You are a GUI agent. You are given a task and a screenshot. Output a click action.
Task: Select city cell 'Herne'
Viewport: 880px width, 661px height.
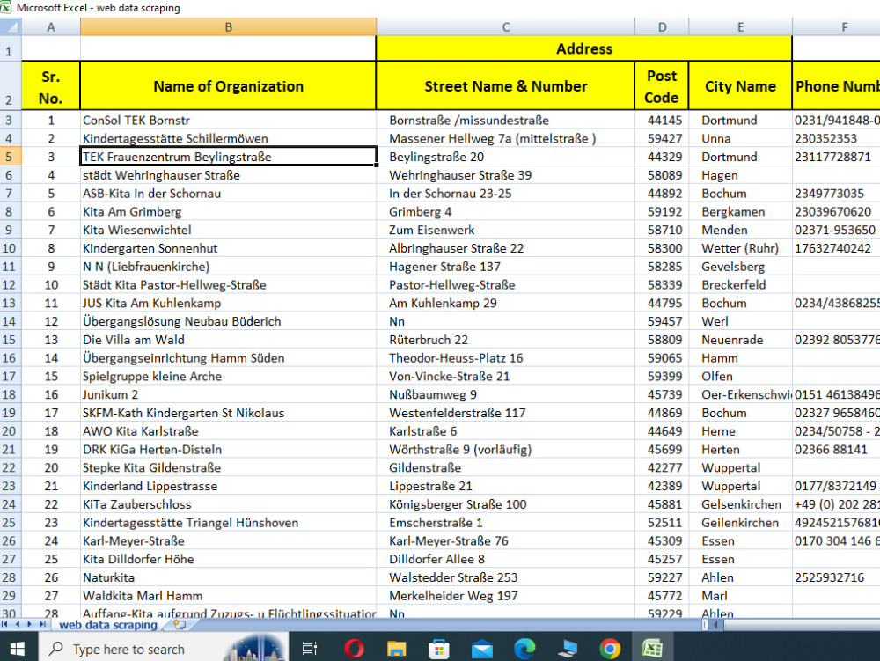coord(740,431)
